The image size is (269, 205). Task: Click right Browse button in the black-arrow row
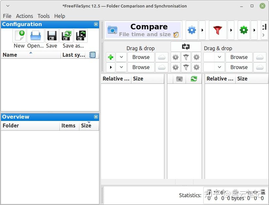239,67
